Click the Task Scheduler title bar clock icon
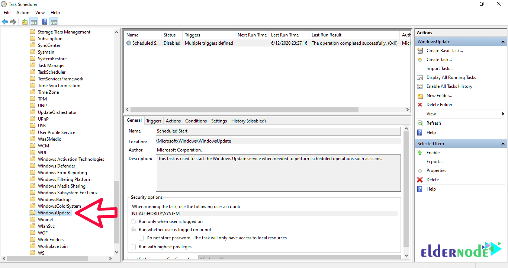 [x=4, y=4]
